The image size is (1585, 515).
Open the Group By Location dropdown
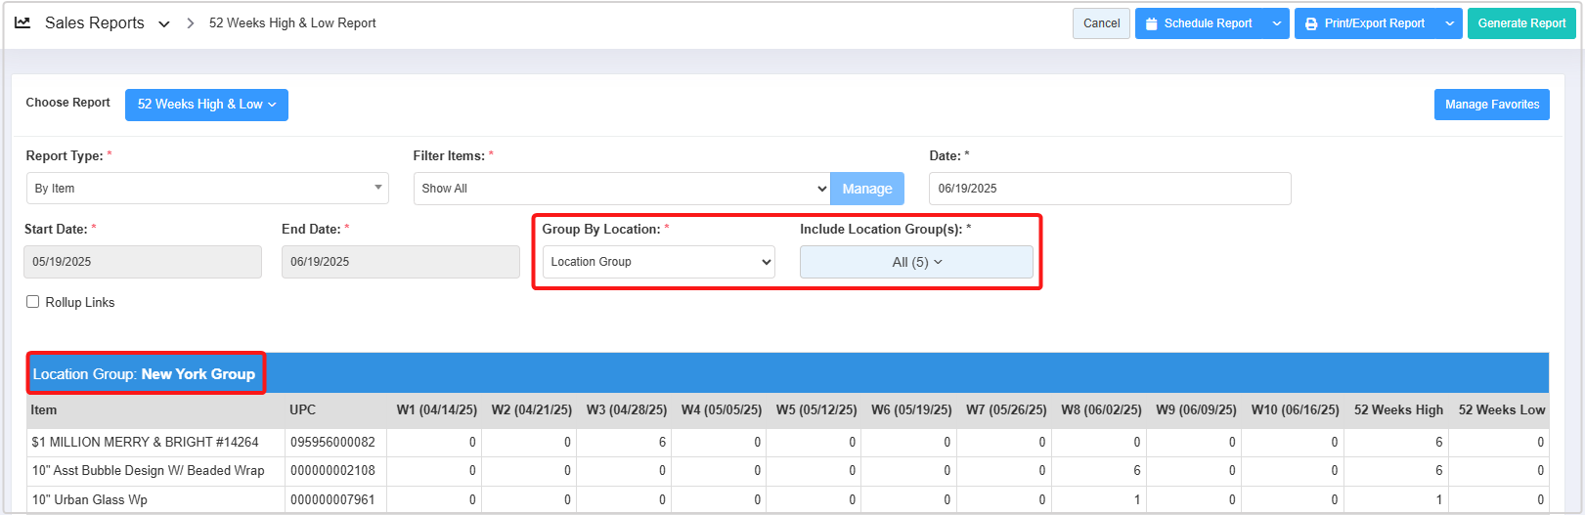point(659,262)
